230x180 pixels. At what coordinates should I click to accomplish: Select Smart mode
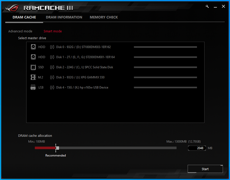point(53,31)
